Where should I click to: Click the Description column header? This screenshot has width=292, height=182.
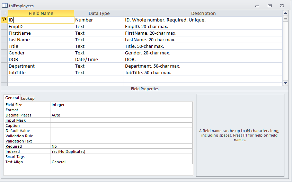[x=203, y=13]
